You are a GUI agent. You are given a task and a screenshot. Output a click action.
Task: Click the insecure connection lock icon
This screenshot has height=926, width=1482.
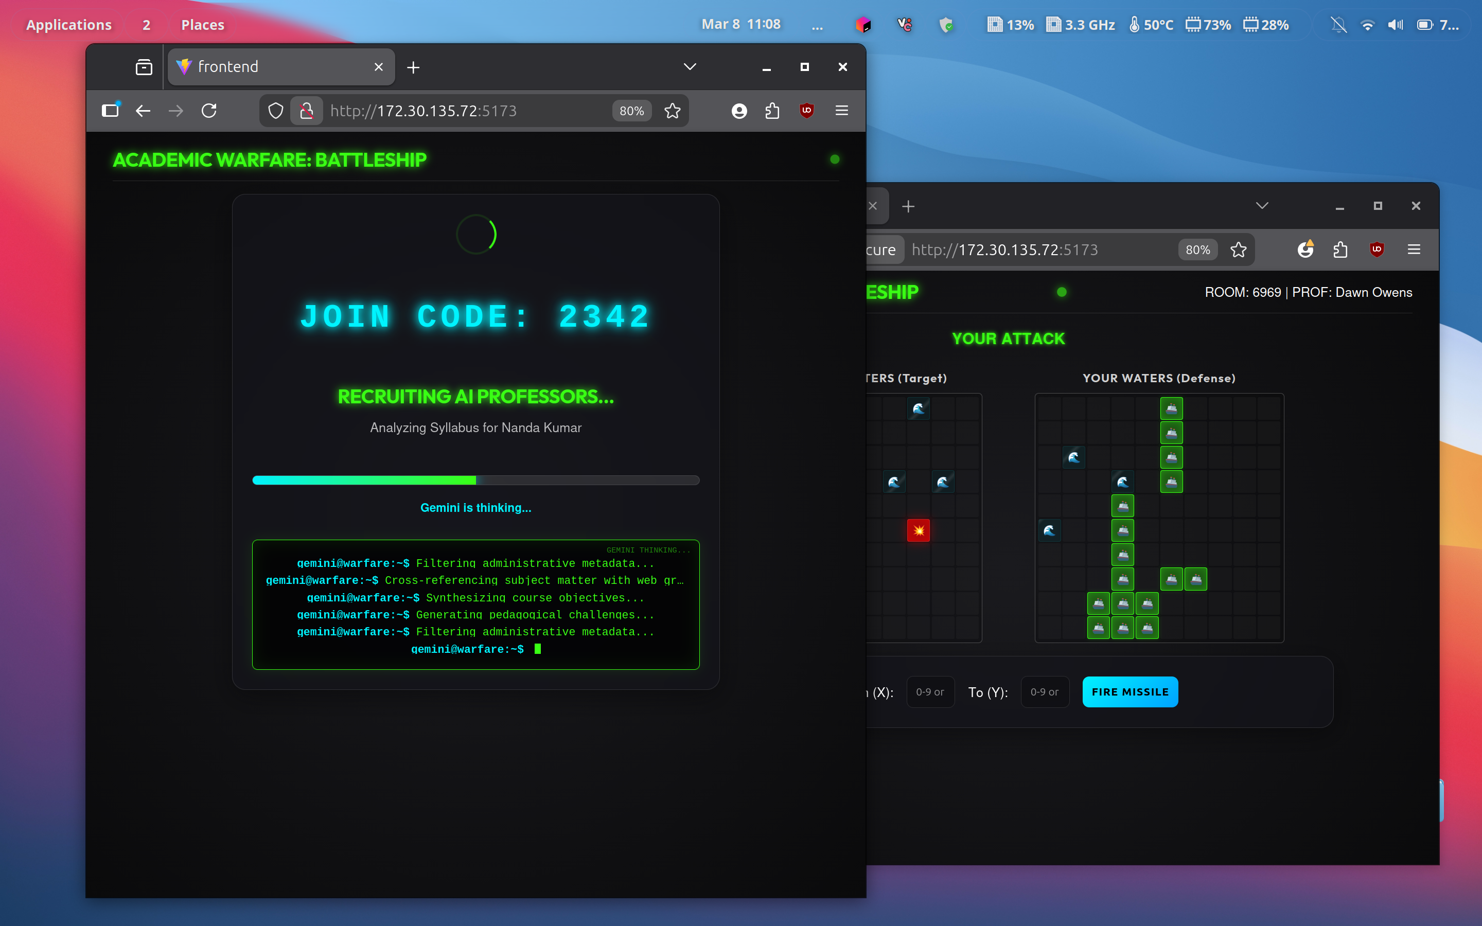(307, 111)
